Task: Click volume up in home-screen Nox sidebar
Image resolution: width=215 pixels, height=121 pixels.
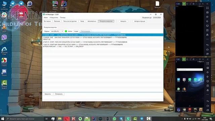Action: [208, 72]
